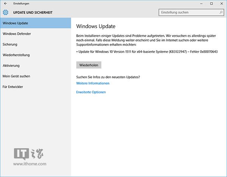
Task: Open the 'Erweiterte Optionen' link
Action: 91,92
